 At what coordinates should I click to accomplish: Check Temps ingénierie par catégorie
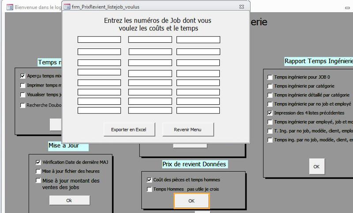(270, 86)
